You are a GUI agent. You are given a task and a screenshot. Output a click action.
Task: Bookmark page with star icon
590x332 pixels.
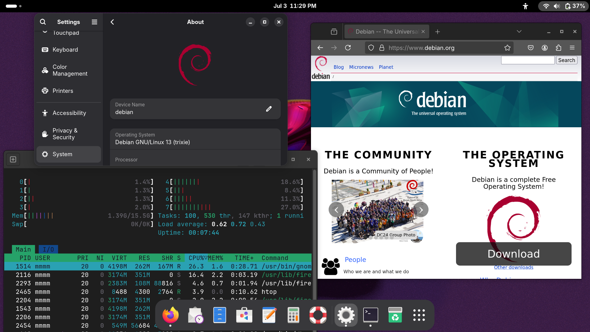click(x=507, y=48)
